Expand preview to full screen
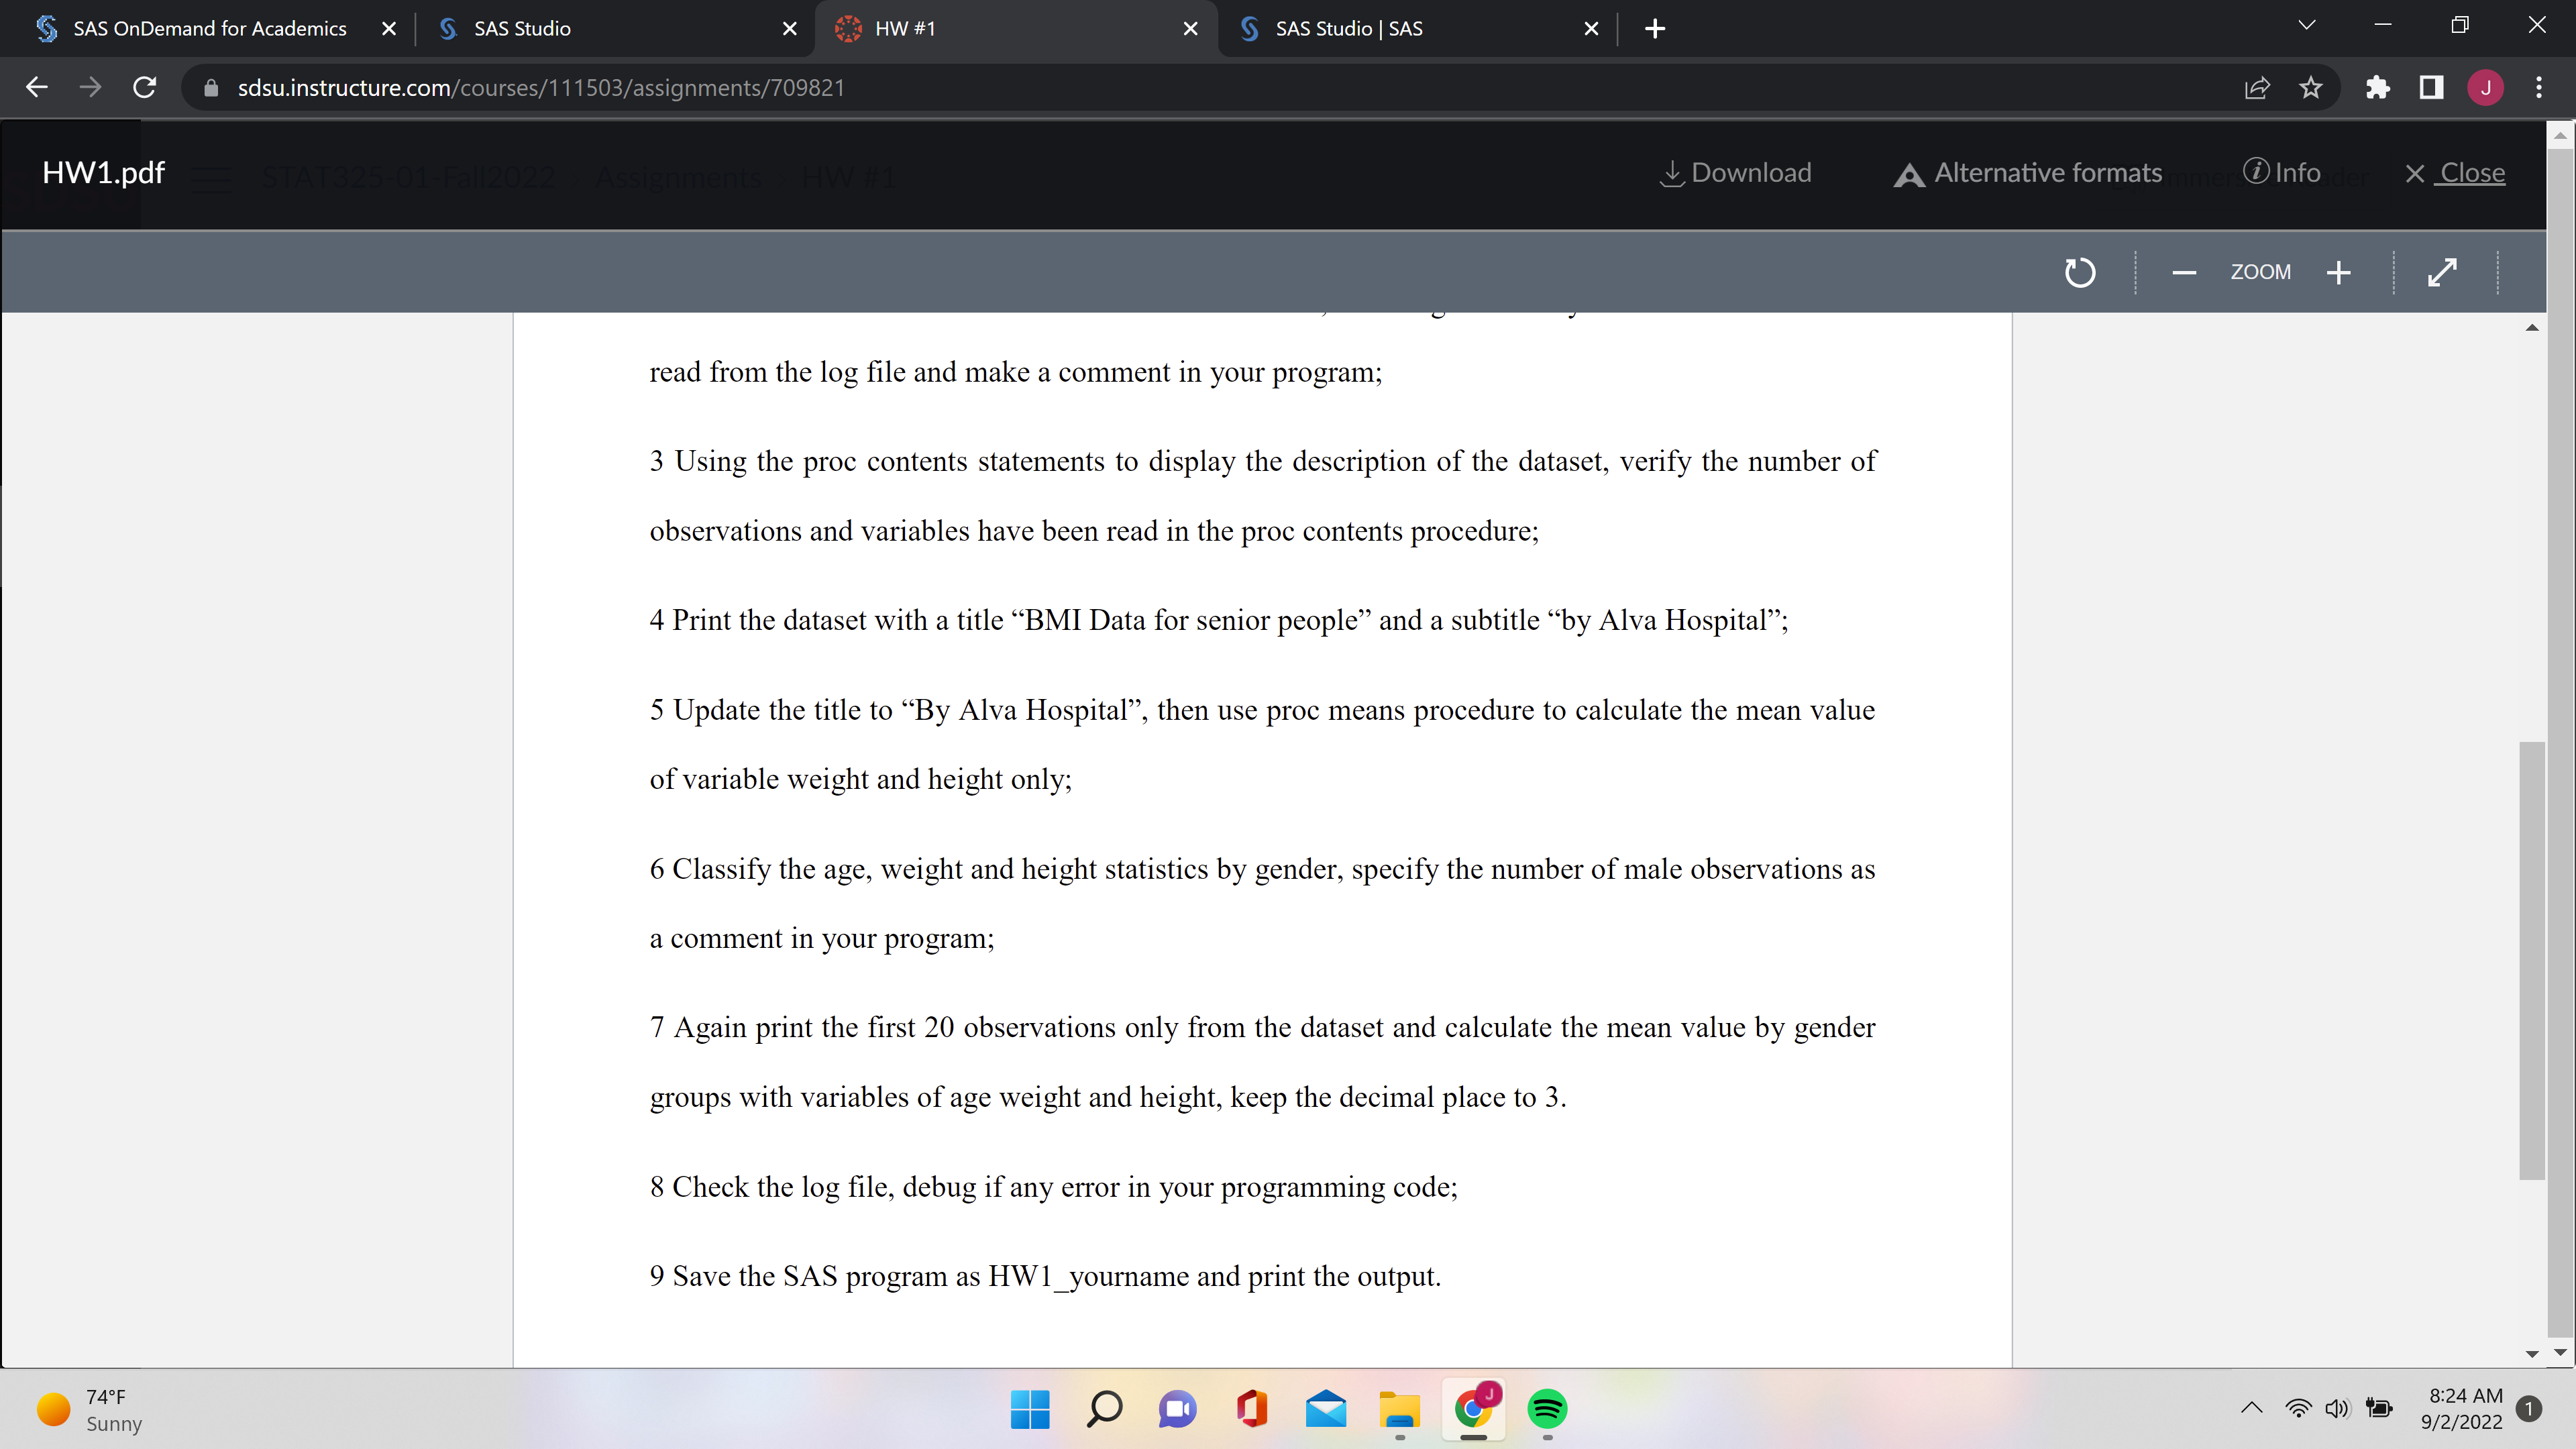 tap(2442, 272)
